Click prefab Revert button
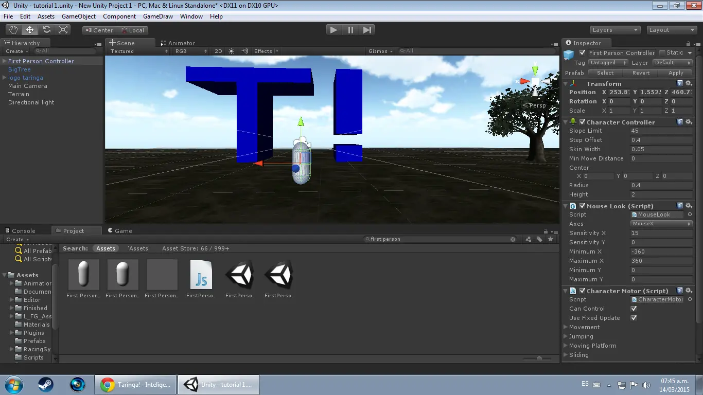703x395 pixels. [641, 73]
